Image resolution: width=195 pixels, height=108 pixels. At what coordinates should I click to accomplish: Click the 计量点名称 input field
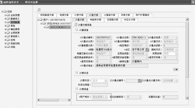140,37
